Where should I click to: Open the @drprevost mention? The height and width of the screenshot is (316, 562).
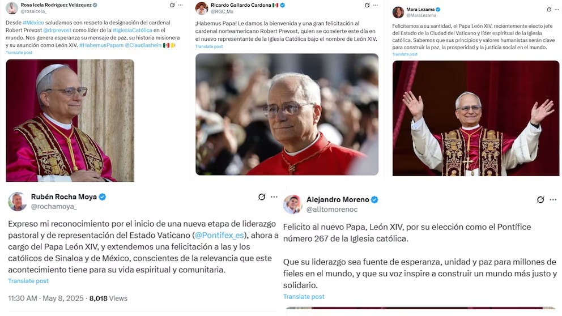pyautogui.click(x=57, y=30)
